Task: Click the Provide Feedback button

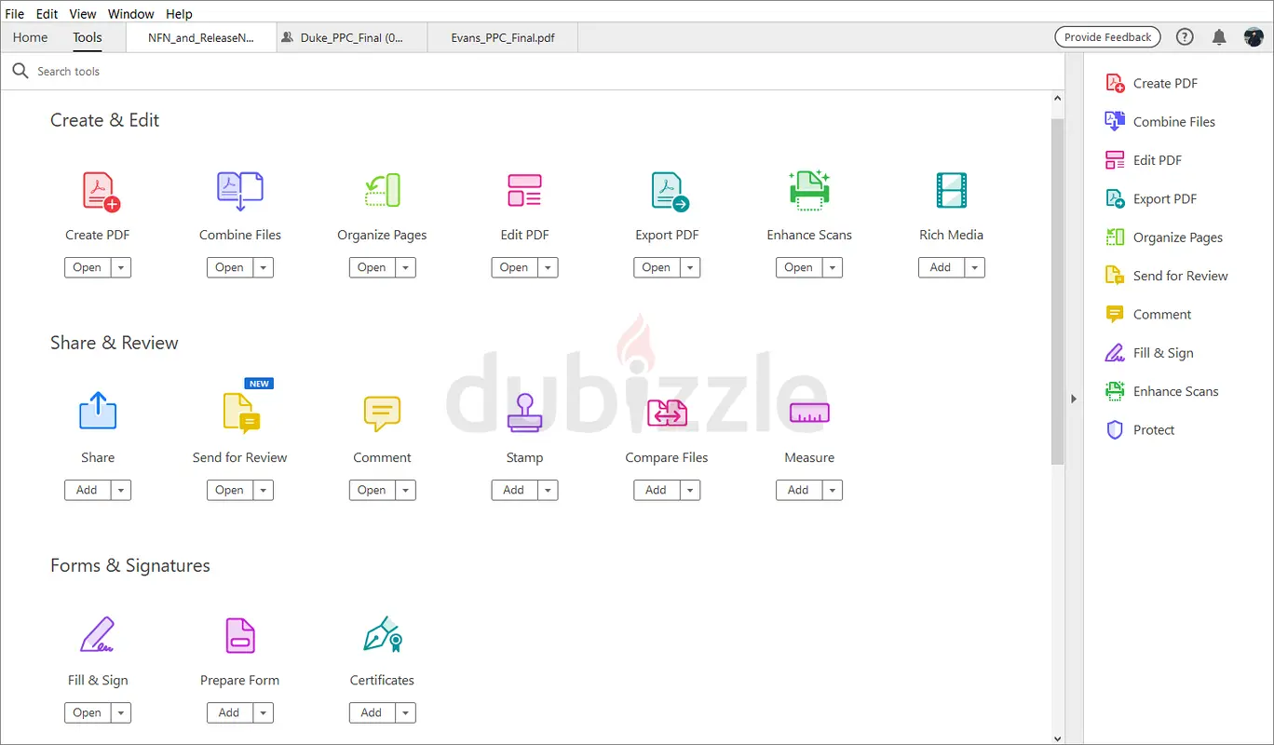Action: click(x=1107, y=37)
